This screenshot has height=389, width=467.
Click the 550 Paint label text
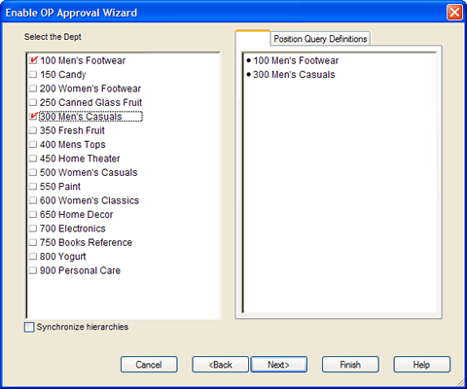click(x=60, y=187)
